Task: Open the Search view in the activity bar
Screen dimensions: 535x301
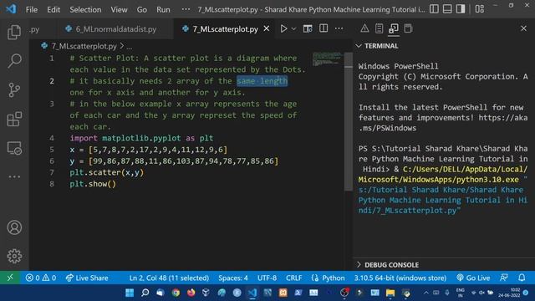Action: point(14,61)
